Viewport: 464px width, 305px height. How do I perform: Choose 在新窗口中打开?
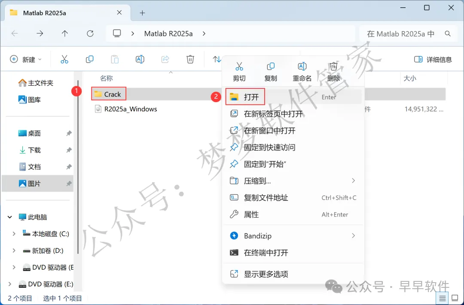293,131
